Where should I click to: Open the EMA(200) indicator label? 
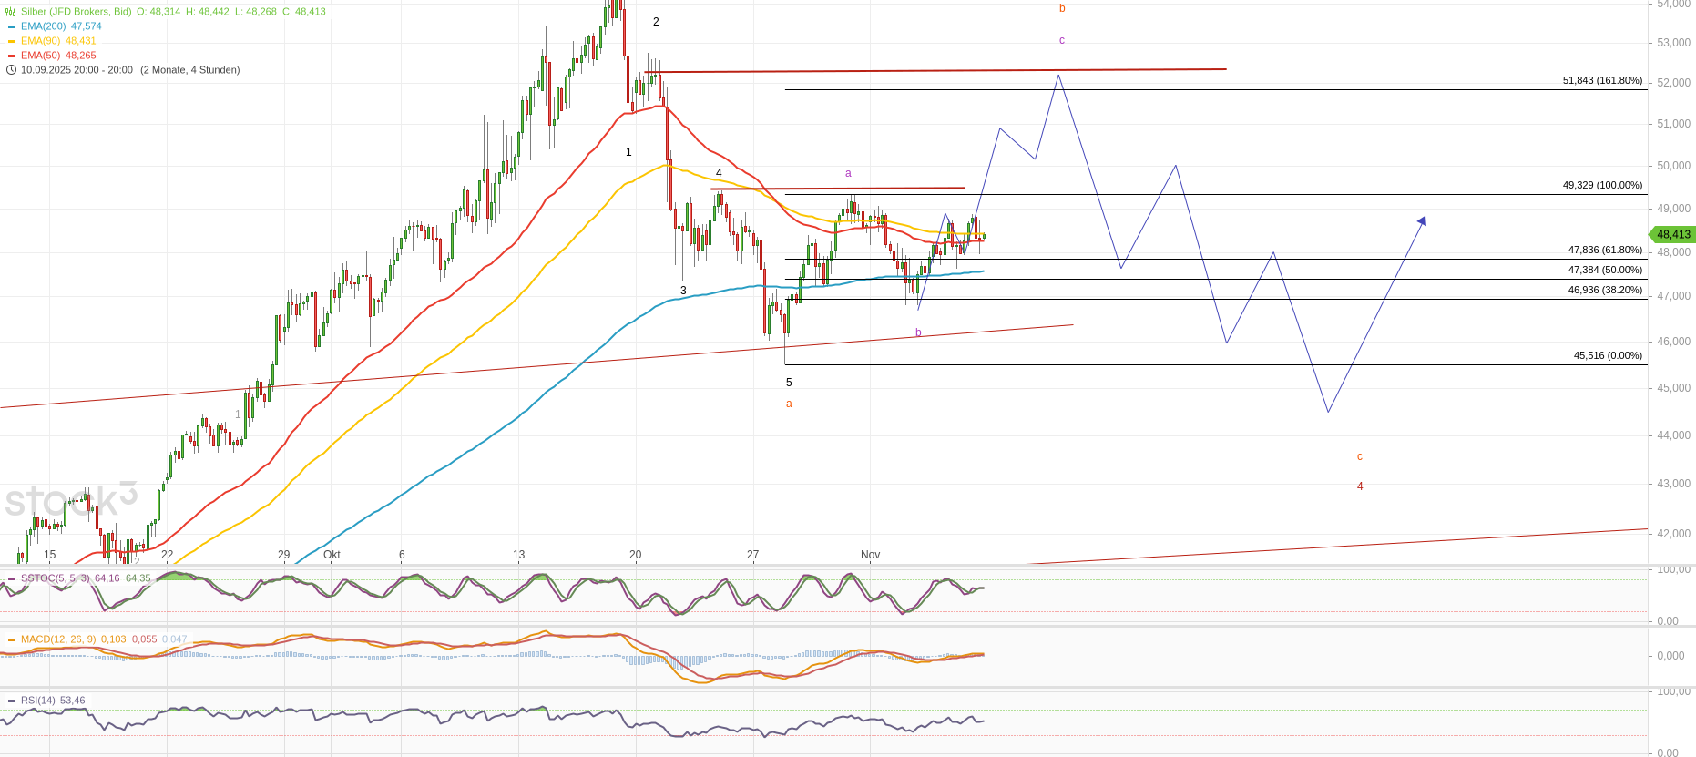(43, 26)
